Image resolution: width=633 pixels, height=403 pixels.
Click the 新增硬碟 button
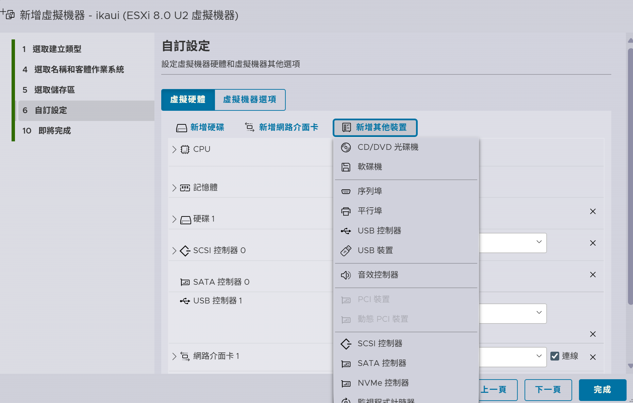pos(200,127)
